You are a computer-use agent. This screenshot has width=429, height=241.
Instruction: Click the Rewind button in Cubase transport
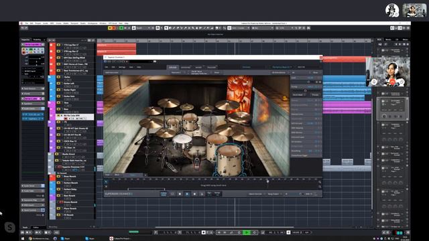point(219,232)
